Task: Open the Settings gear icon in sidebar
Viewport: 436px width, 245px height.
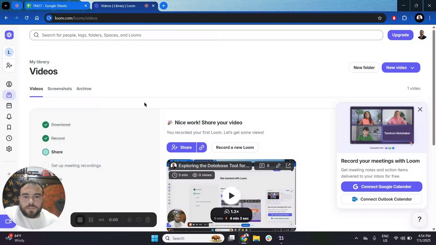Action: [9, 149]
